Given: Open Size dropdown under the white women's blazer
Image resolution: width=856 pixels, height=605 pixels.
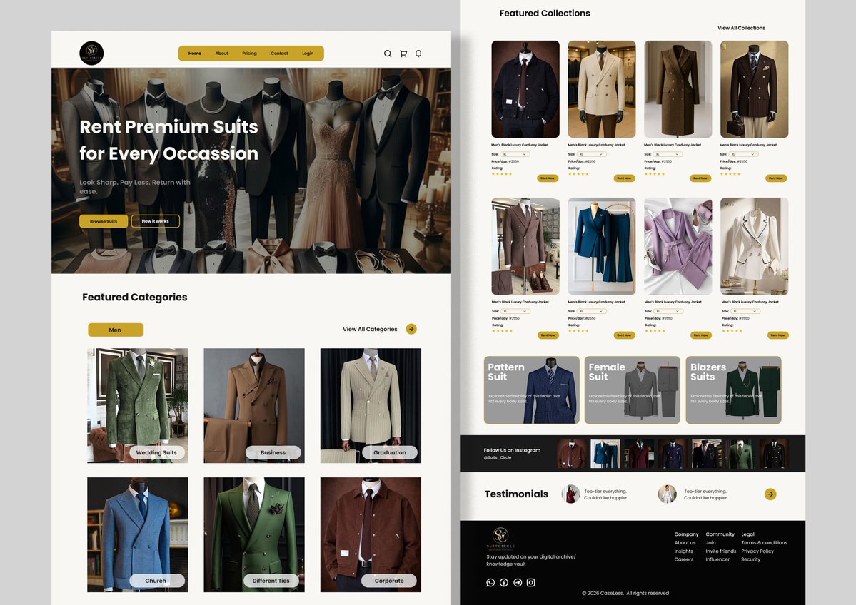Looking at the screenshot, I should click(x=745, y=312).
